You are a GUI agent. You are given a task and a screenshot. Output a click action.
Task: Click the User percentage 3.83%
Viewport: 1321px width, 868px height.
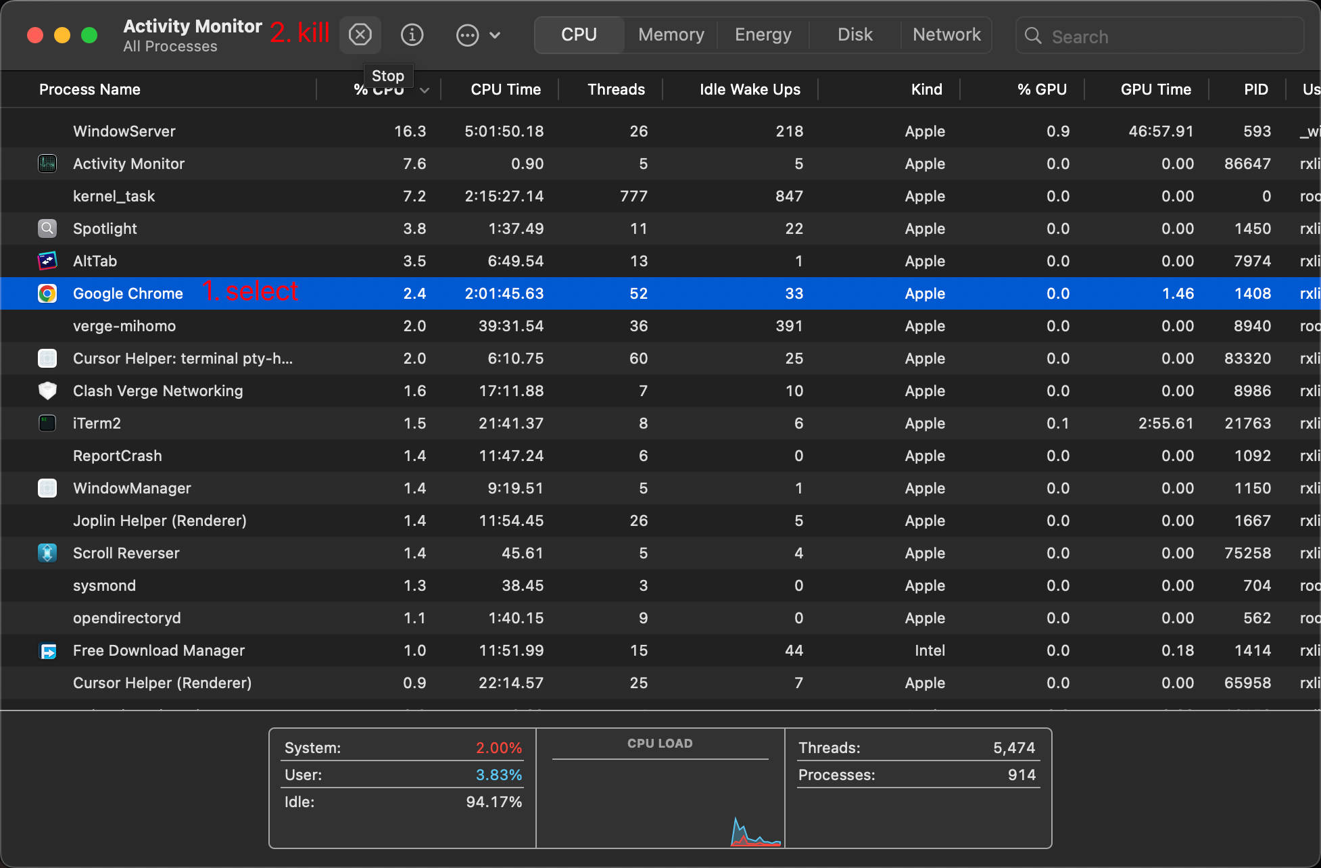498,775
